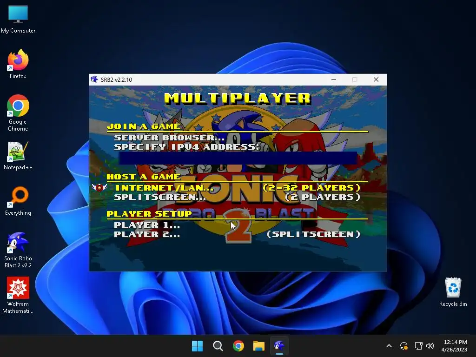Click the SRB2 window title bar icon

pos(94,79)
